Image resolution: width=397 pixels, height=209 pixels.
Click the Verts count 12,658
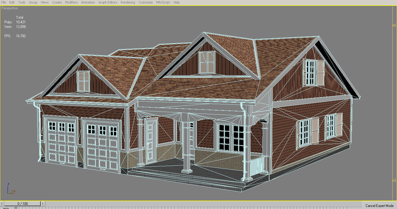tap(21, 27)
